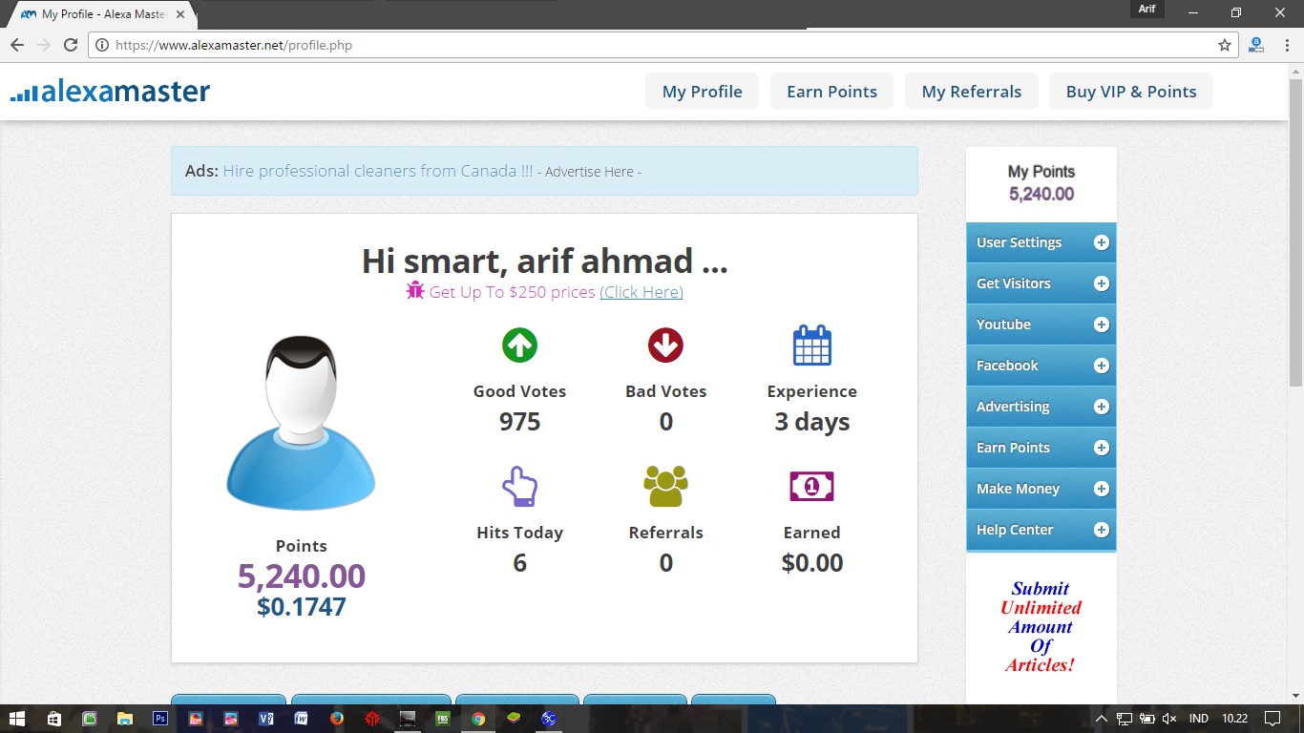Click the Google Chrome taskbar icon
This screenshot has width=1304, height=733.
click(478, 719)
